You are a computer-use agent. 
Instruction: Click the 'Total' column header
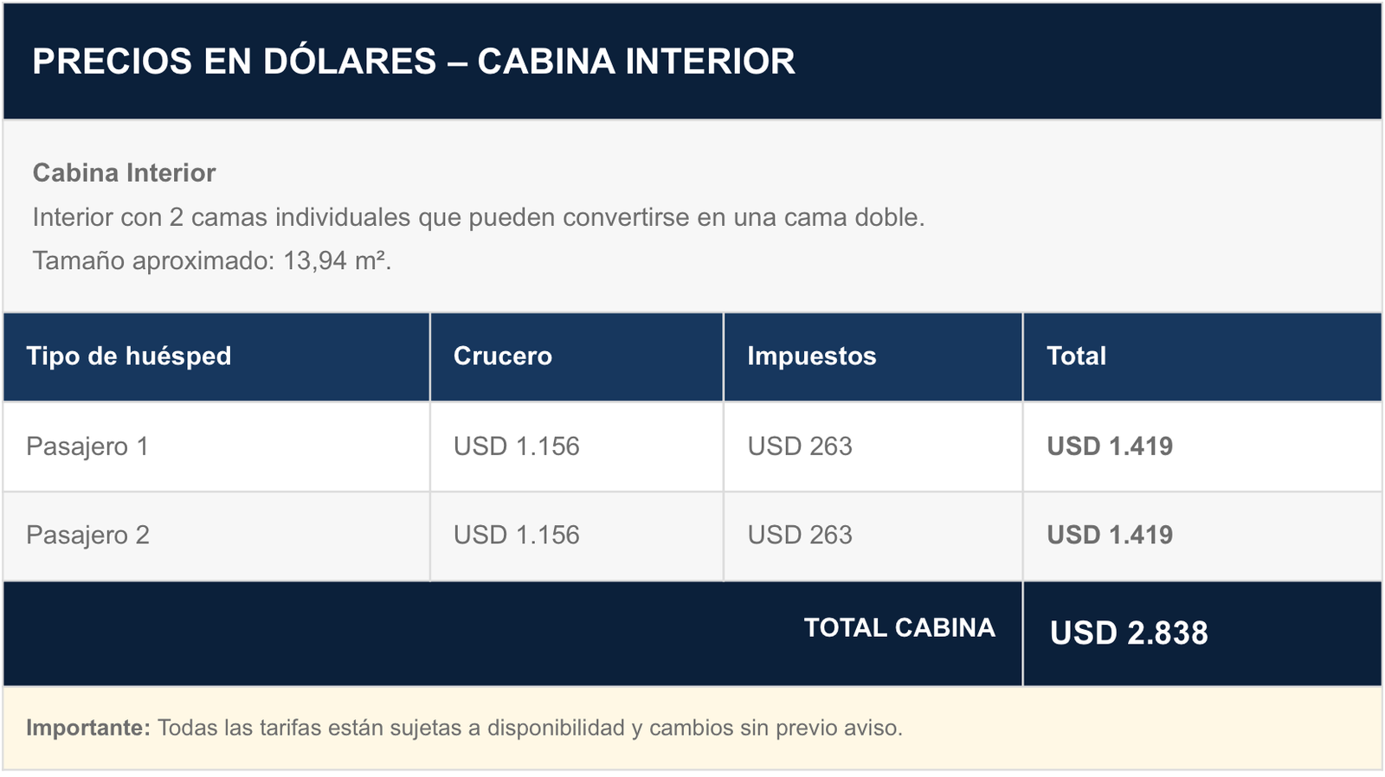[x=1076, y=356]
